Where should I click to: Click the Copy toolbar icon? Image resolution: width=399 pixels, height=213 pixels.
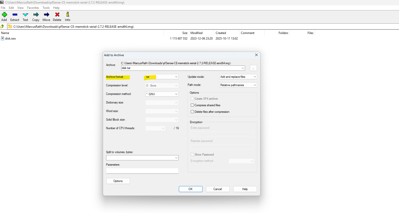coord(36,15)
